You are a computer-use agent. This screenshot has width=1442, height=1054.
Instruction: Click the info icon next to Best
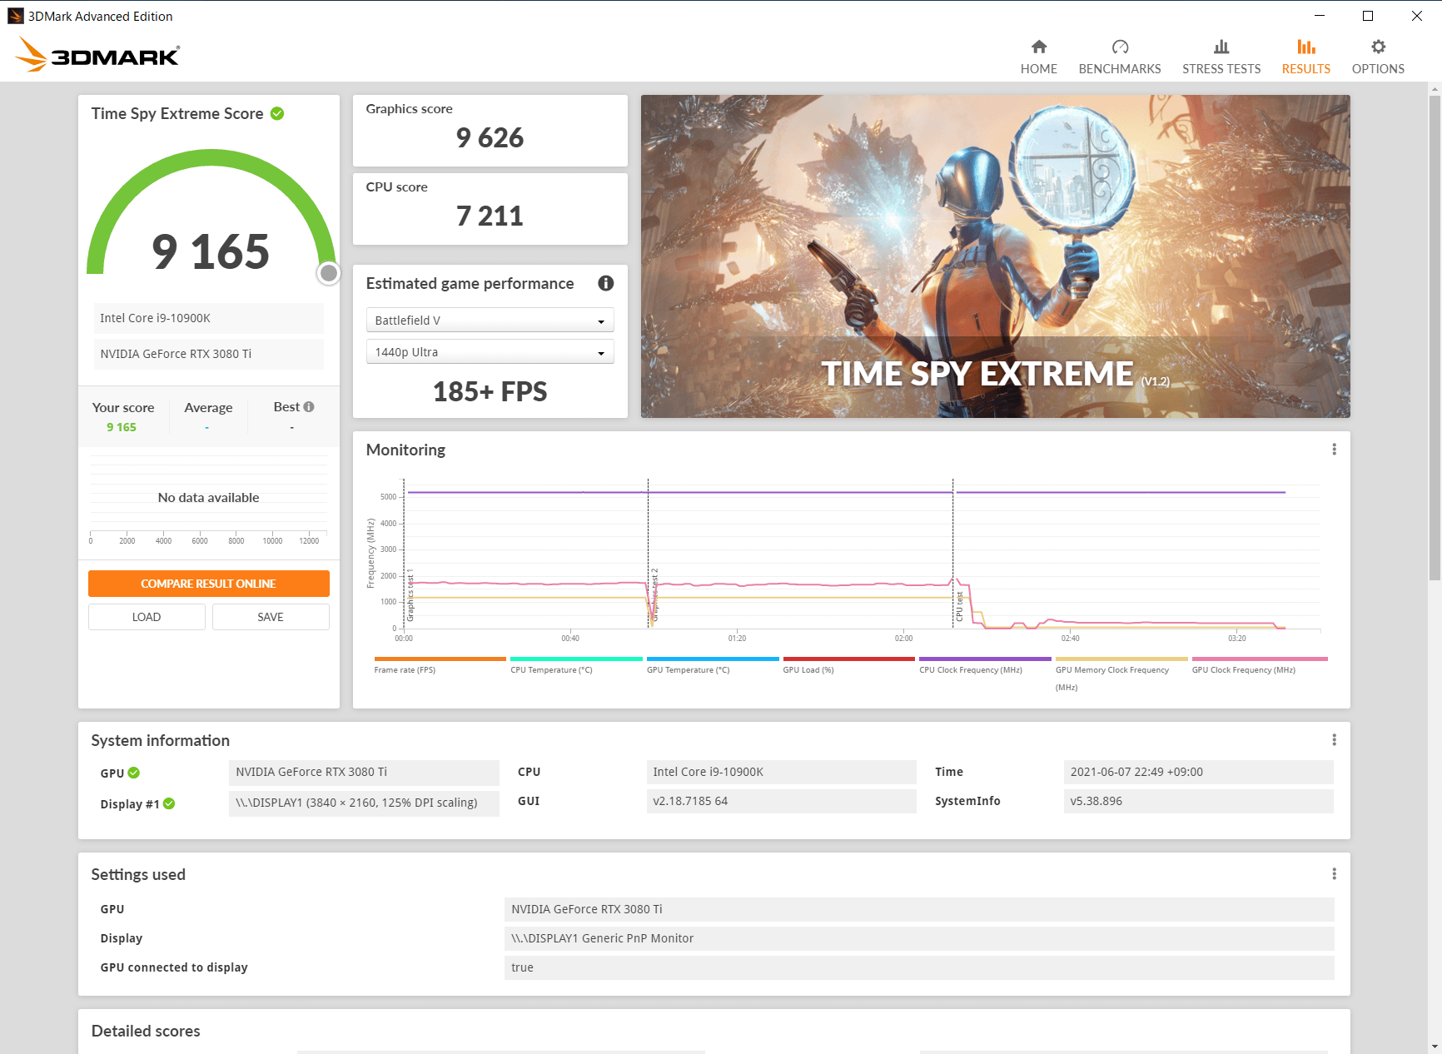(309, 406)
